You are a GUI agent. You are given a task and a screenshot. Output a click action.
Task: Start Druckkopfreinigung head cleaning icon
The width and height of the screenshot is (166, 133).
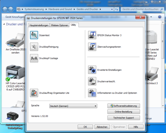(34, 47)
